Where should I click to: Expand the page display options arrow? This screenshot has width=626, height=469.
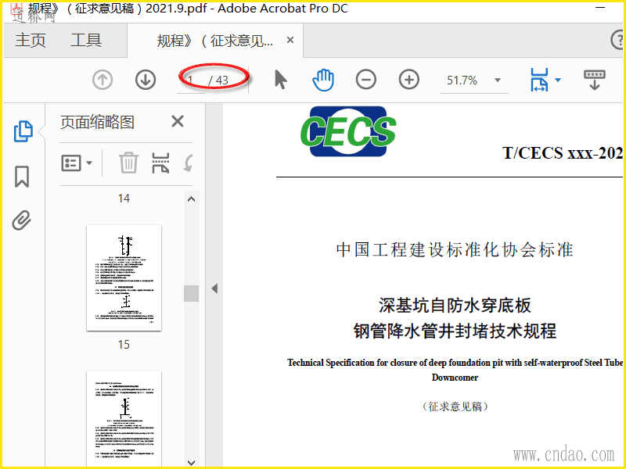pyautogui.click(x=558, y=80)
